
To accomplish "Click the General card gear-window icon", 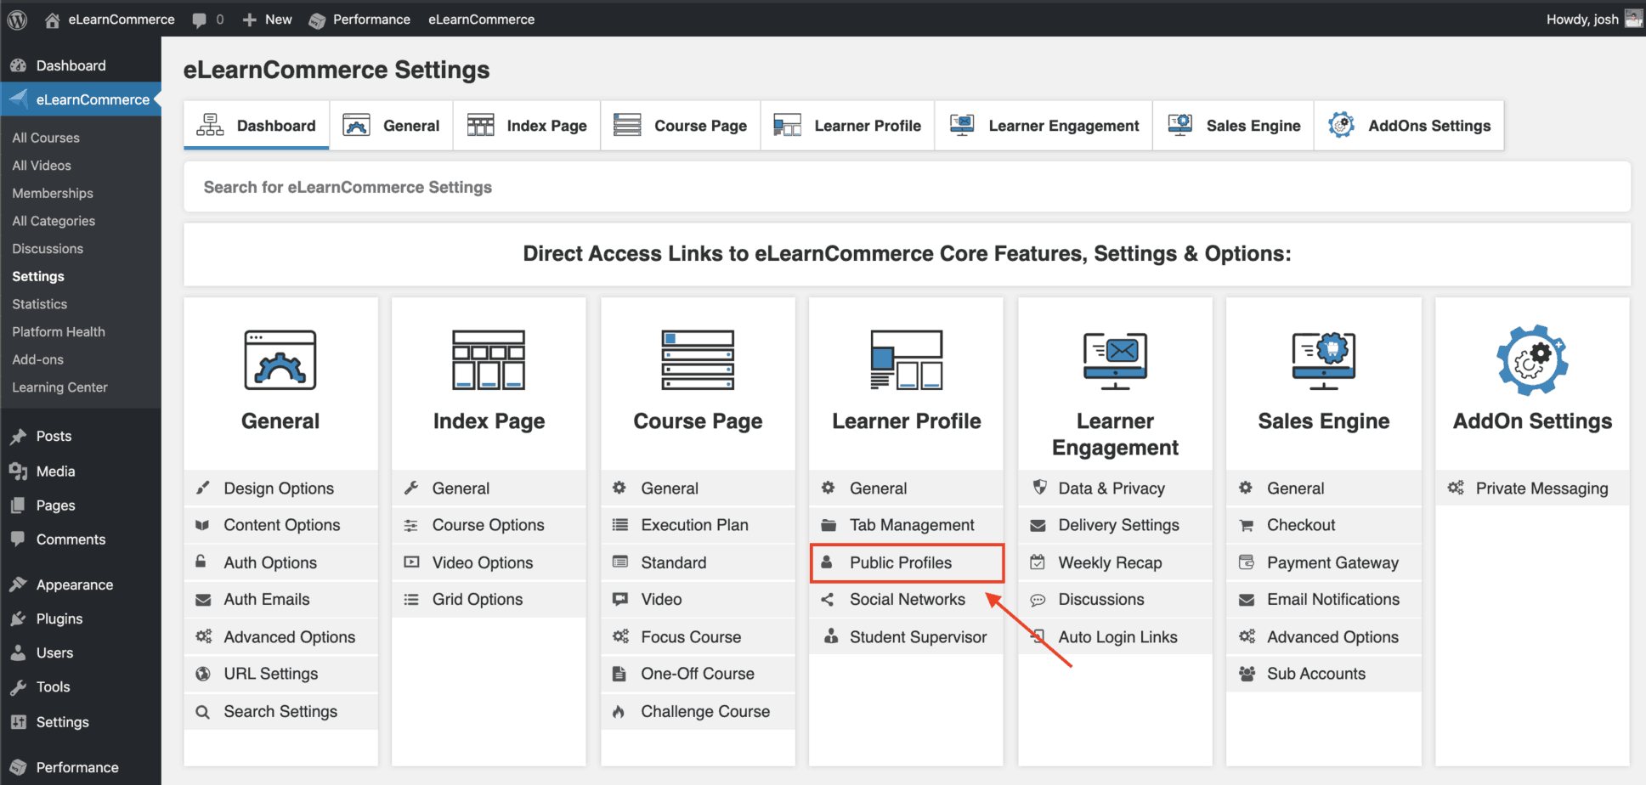I will [x=280, y=360].
